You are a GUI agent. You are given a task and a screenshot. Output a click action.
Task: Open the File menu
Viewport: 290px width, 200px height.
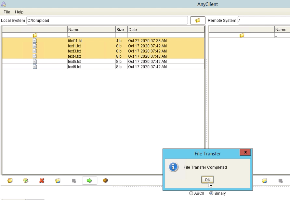pos(6,12)
